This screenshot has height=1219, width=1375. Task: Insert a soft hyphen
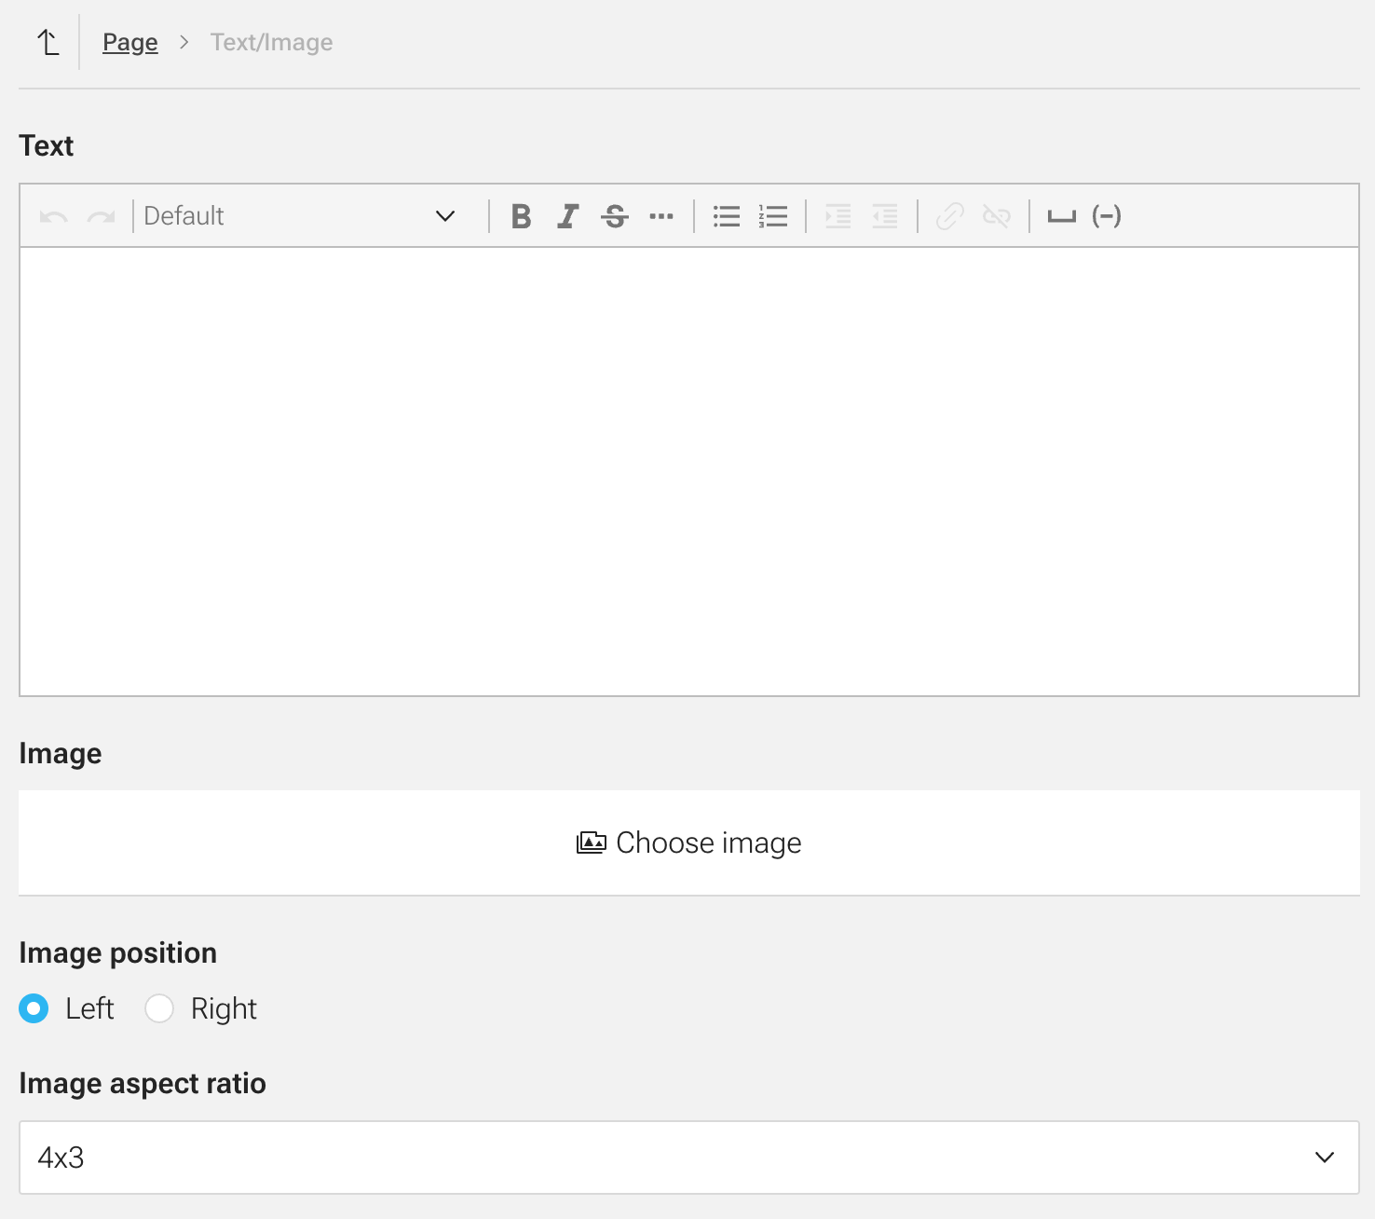click(1107, 216)
